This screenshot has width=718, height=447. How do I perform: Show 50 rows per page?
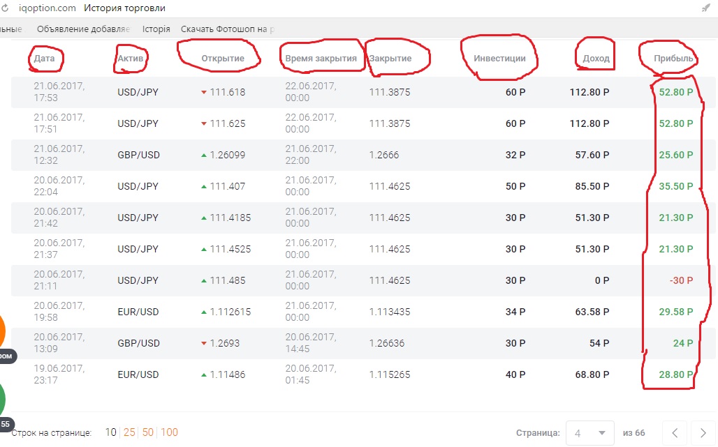point(148,432)
